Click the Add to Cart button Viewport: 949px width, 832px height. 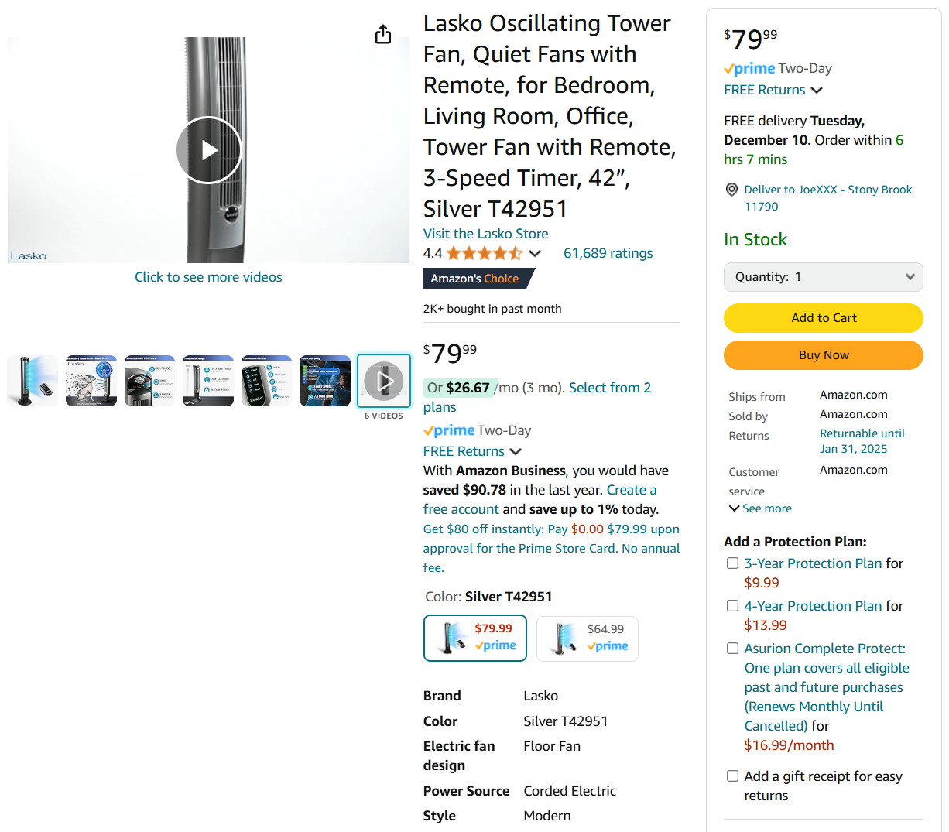(x=823, y=317)
